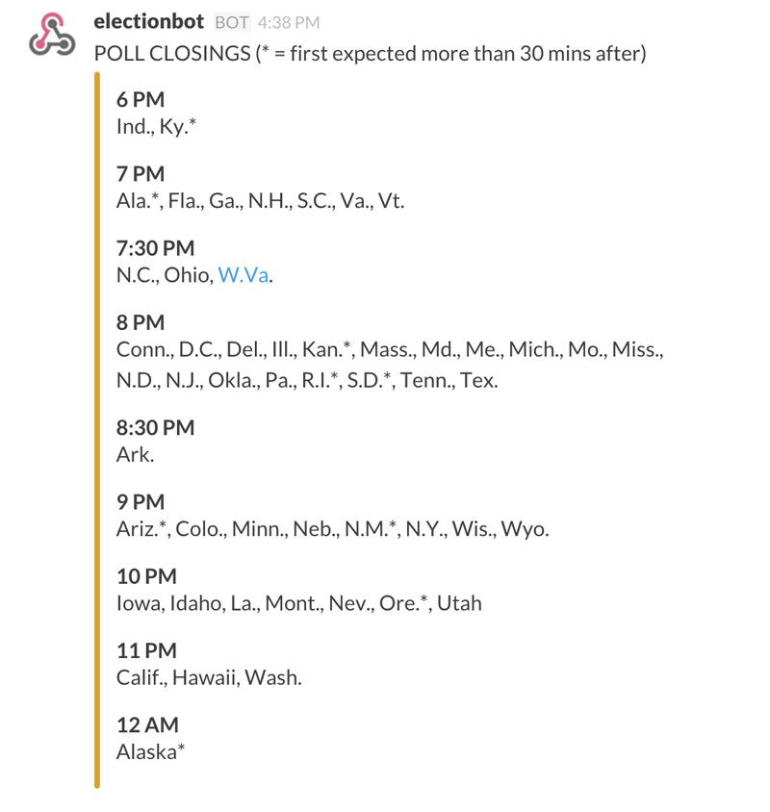Select the 7:30 PM heading

tap(155, 249)
